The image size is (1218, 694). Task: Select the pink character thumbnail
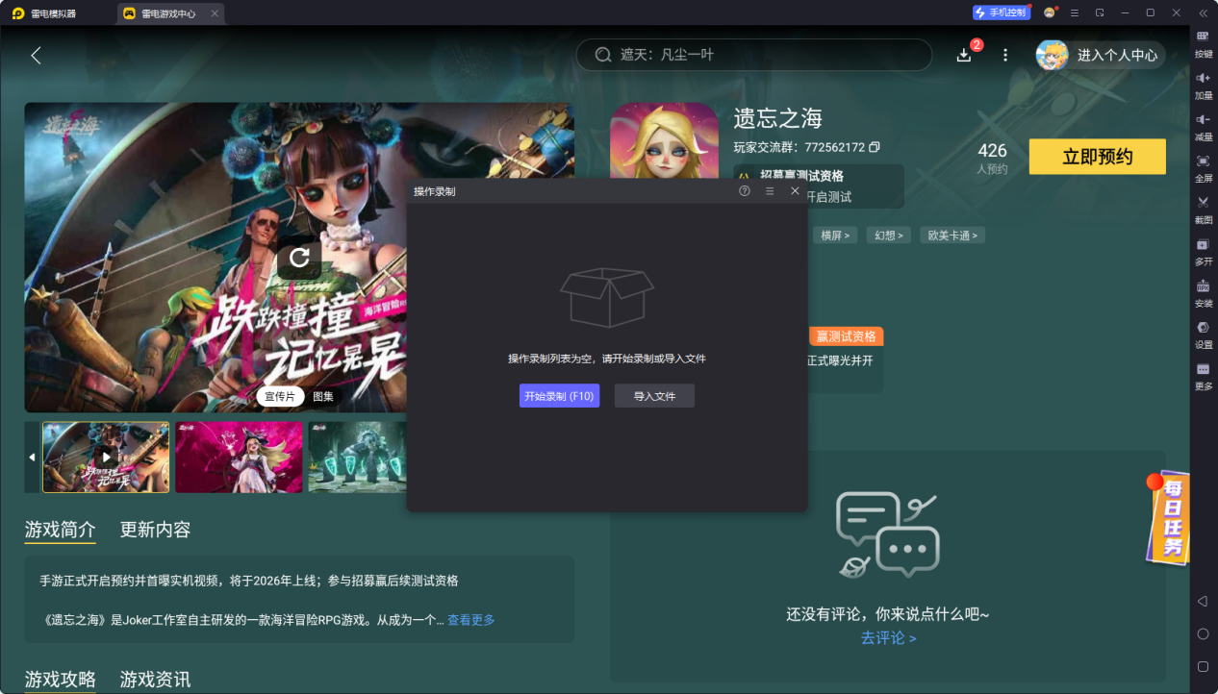tap(239, 458)
